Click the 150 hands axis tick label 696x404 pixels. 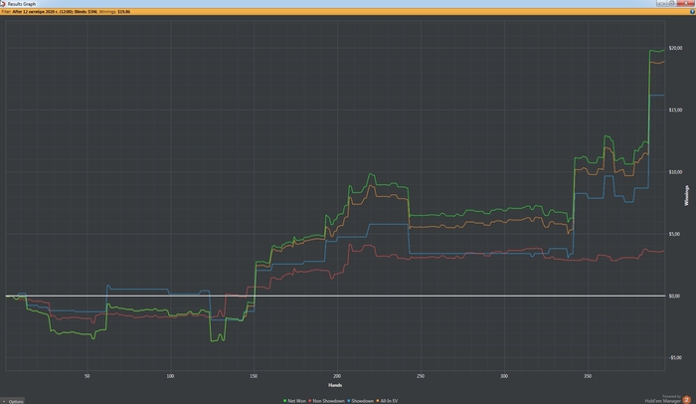(x=254, y=376)
